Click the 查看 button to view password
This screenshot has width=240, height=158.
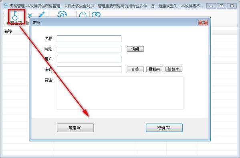point(135,69)
